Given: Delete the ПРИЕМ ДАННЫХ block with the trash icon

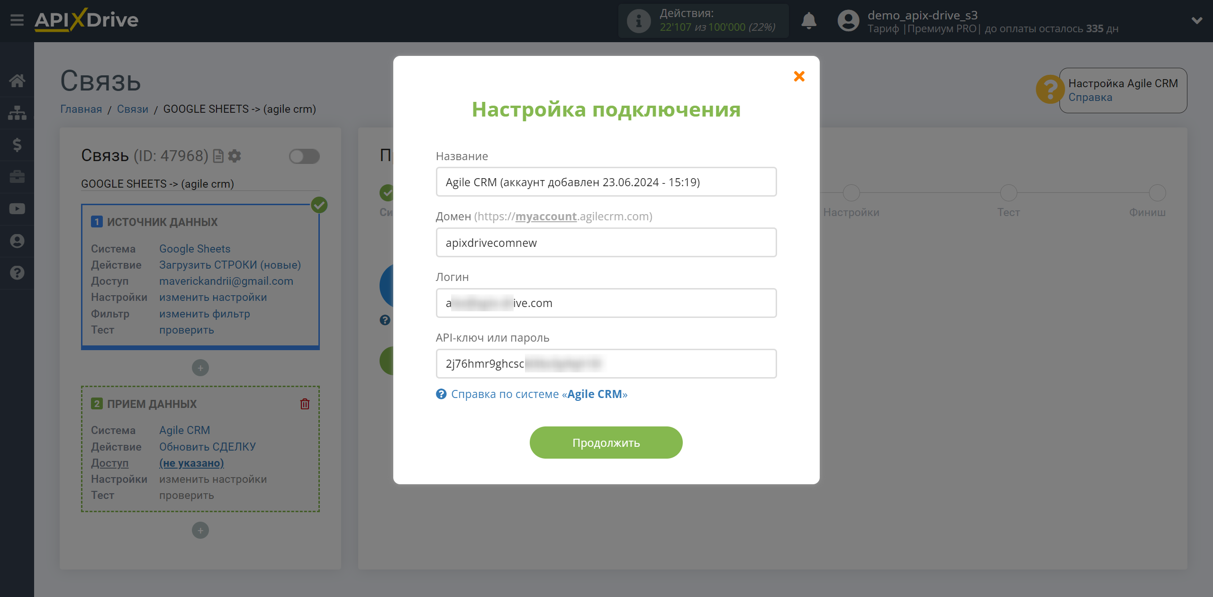Looking at the screenshot, I should click(305, 404).
